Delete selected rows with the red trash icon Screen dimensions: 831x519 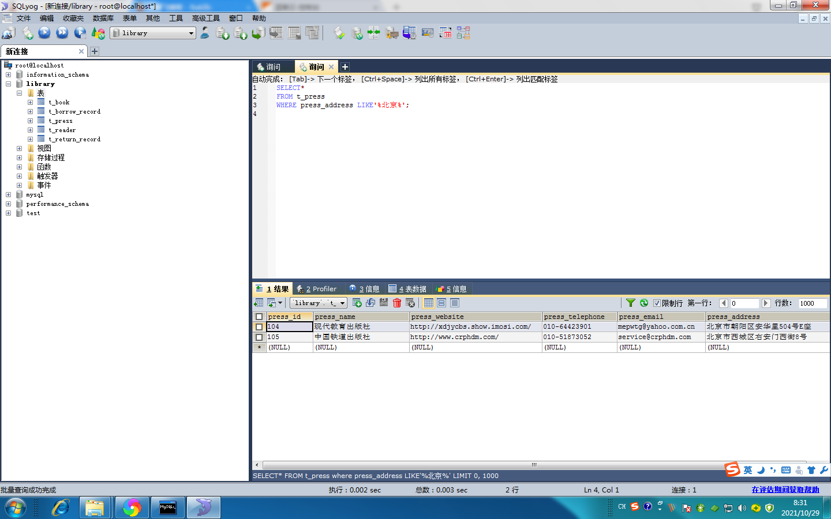[x=397, y=303]
